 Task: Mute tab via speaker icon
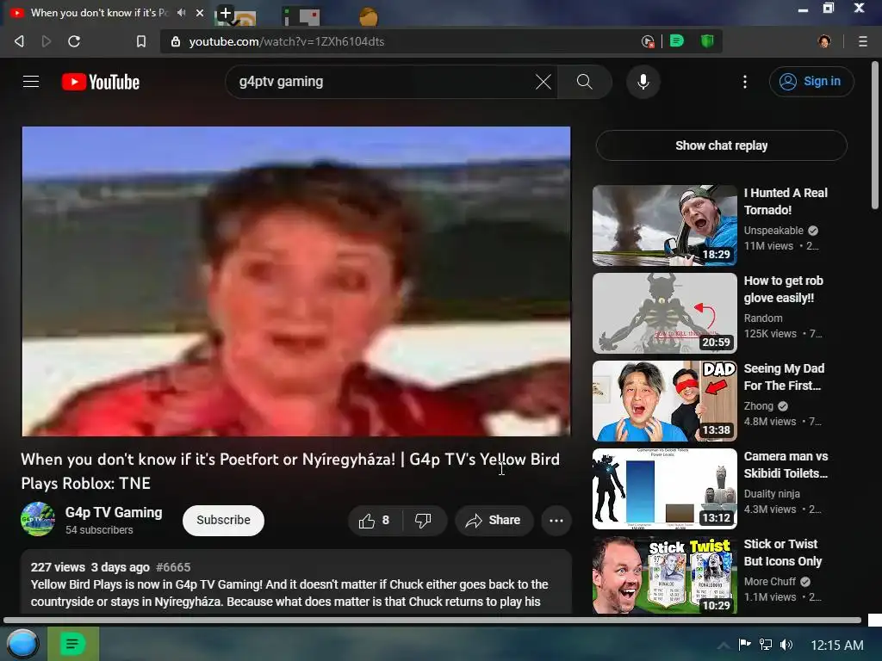click(x=181, y=12)
